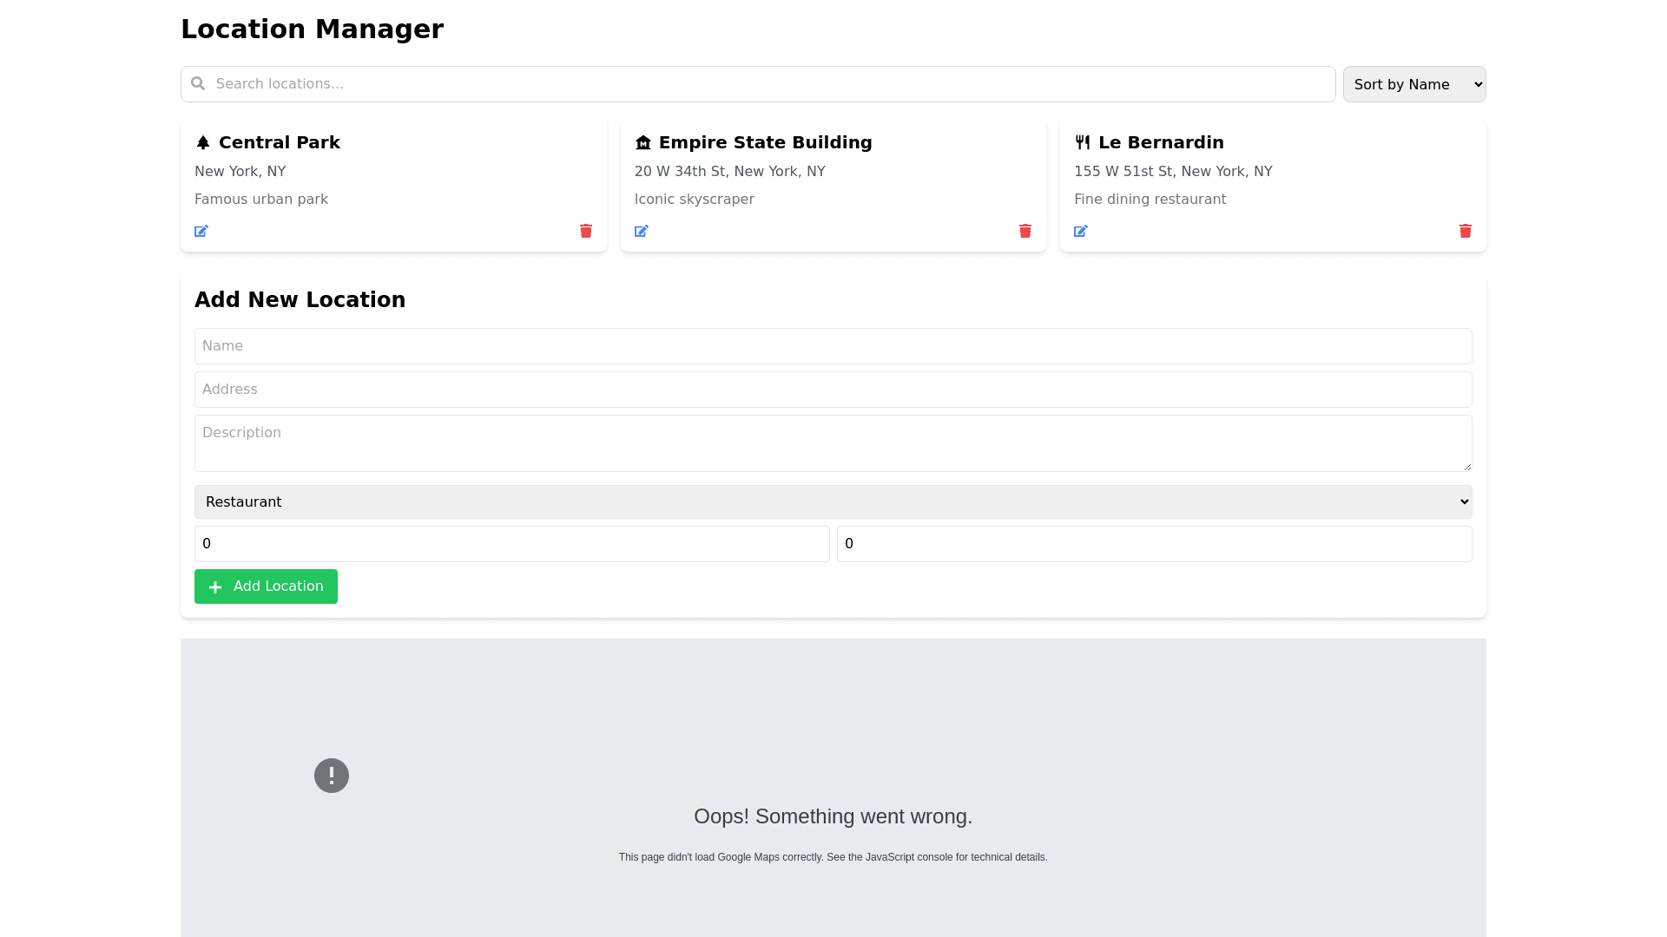This screenshot has width=1667, height=937.
Task: Click into the Address input field
Action: pyautogui.click(x=833, y=390)
